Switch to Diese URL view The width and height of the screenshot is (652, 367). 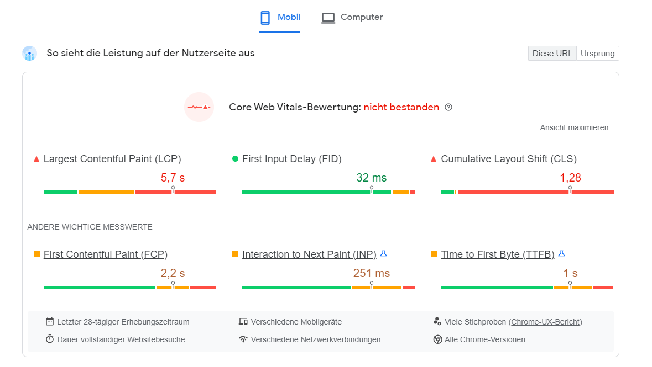pos(552,53)
